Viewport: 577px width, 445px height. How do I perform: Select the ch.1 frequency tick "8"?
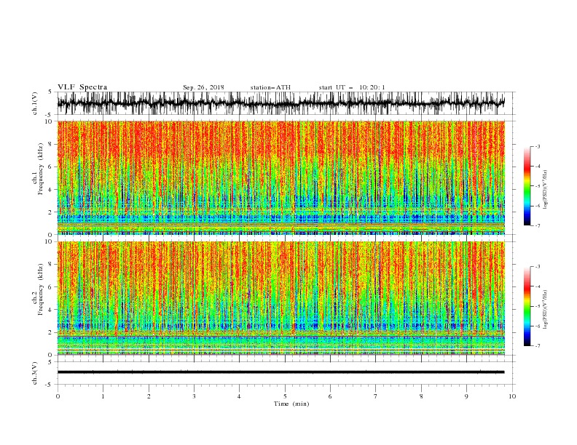[x=51, y=144]
